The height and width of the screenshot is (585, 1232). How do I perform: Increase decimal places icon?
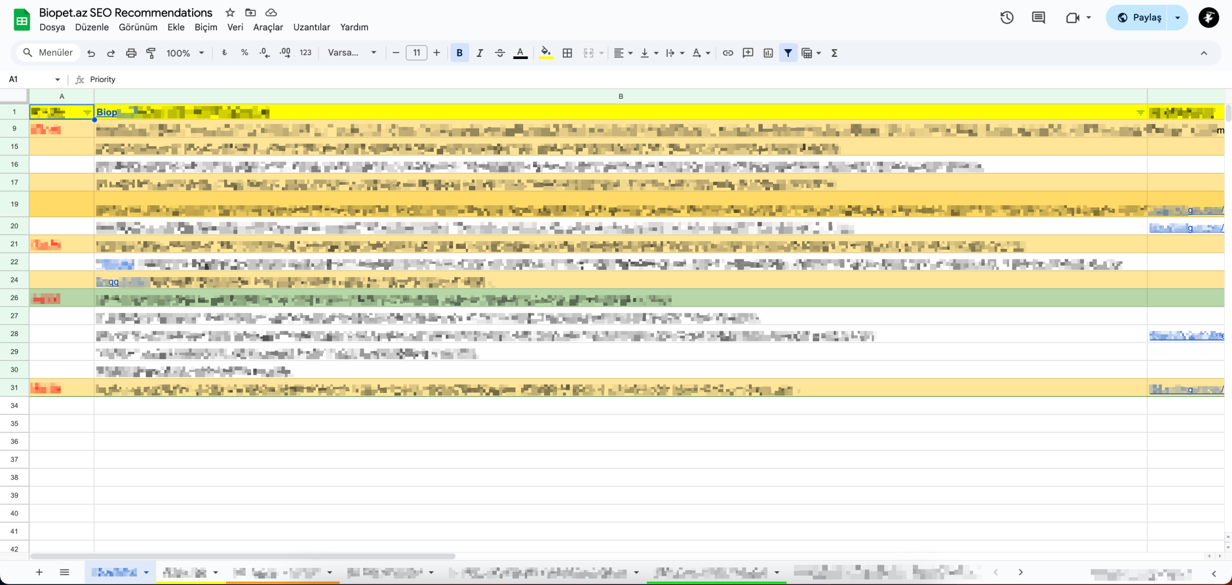(285, 53)
